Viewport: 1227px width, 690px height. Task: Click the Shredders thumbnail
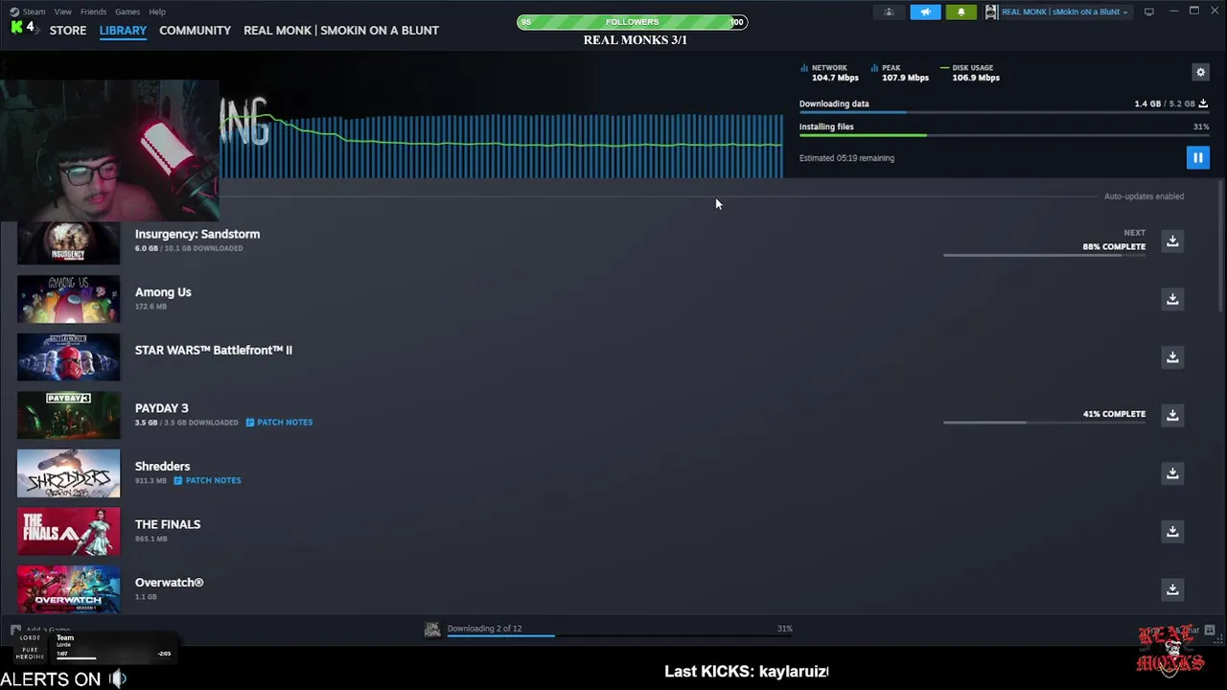point(69,473)
